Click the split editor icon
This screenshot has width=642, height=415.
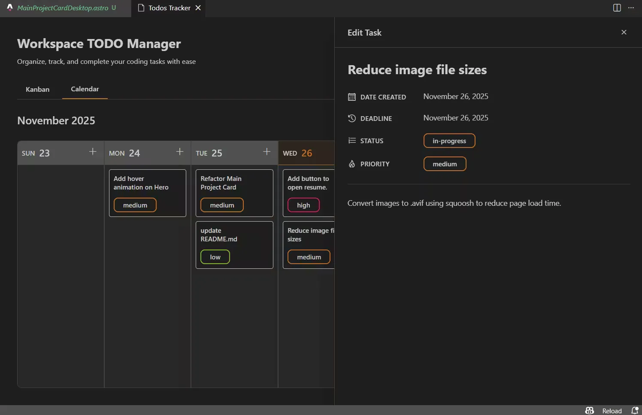click(617, 8)
